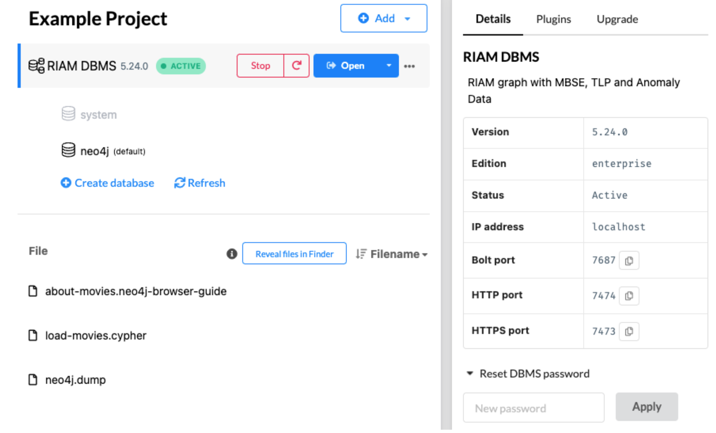Click the system database icon
The image size is (716, 433).
point(68,114)
